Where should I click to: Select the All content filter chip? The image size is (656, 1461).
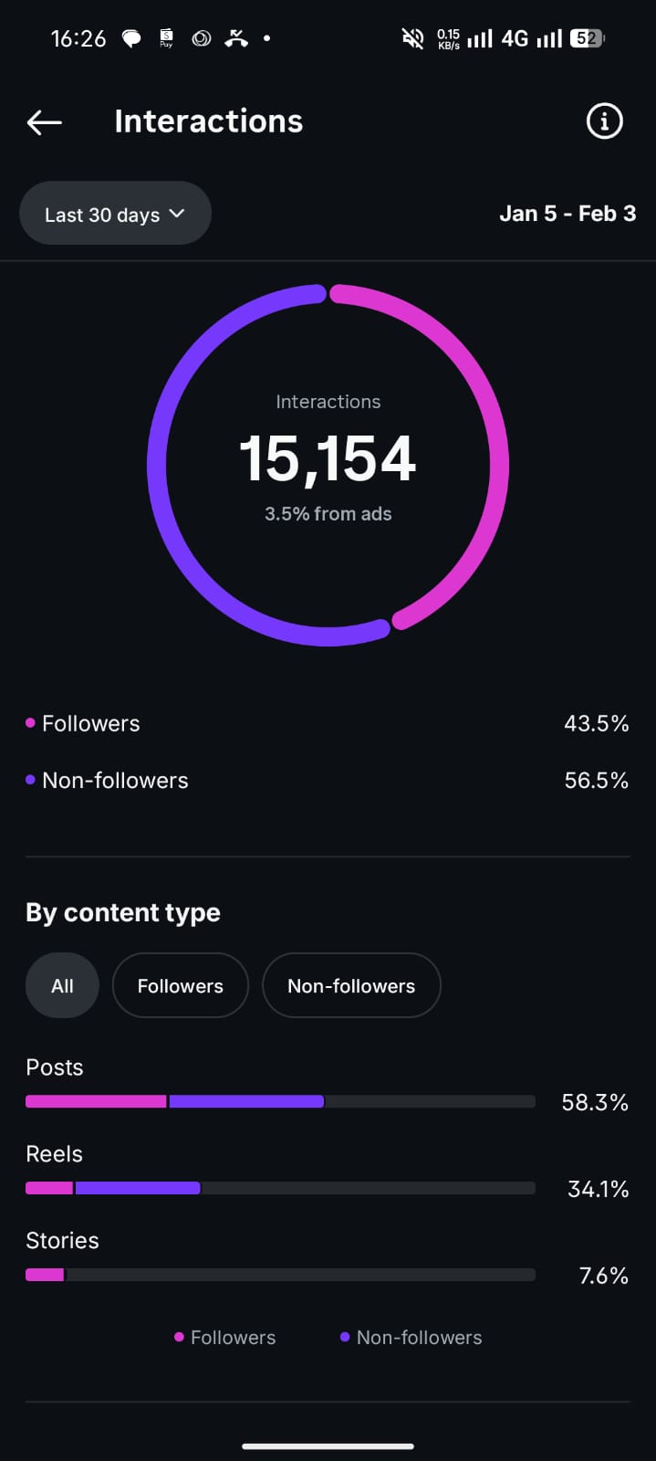[x=62, y=986]
